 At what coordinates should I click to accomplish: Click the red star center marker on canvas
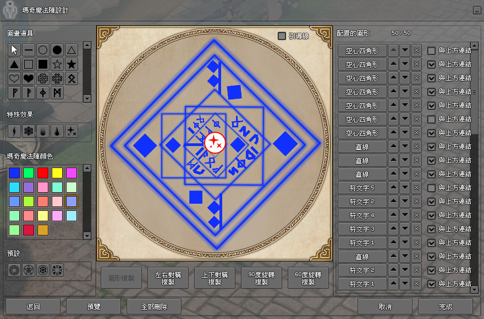pyautogui.click(x=215, y=143)
